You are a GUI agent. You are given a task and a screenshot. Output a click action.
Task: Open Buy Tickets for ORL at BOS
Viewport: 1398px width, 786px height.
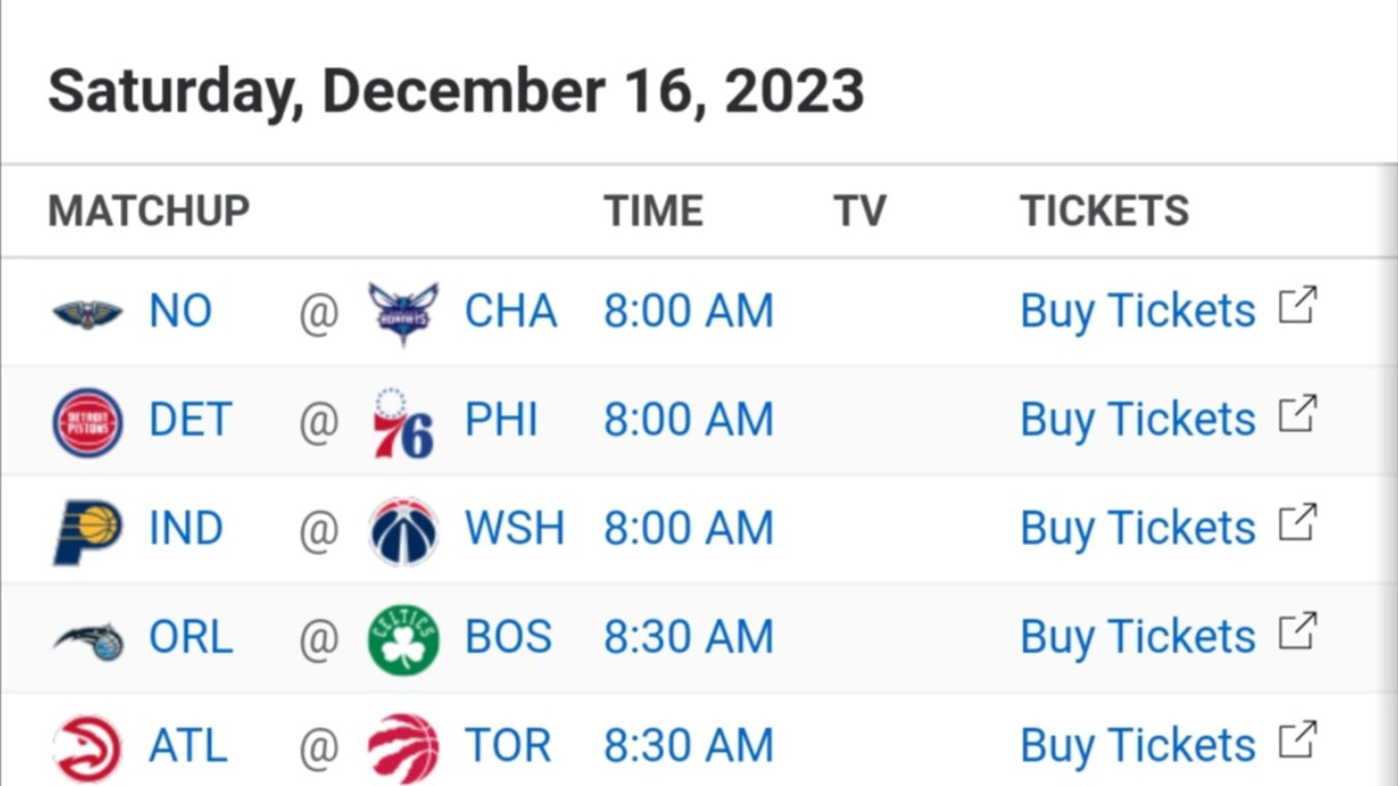pos(1137,637)
